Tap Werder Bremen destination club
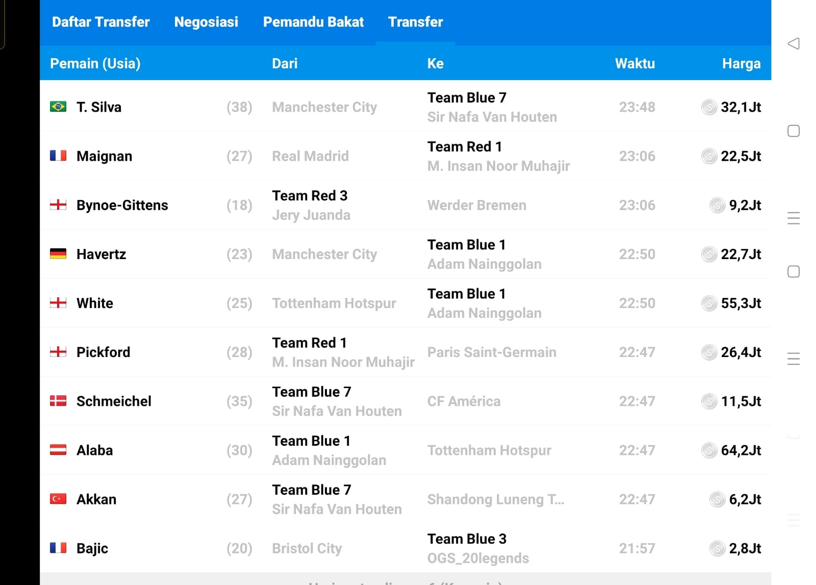 pyautogui.click(x=476, y=205)
